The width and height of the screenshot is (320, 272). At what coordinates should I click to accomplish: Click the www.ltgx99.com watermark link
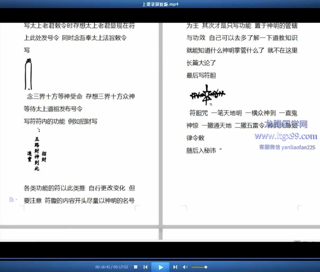coord(286,136)
